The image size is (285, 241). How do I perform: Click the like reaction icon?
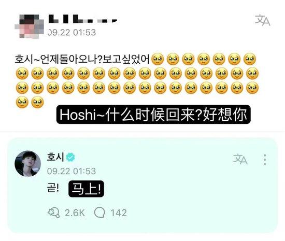(53, 212)
